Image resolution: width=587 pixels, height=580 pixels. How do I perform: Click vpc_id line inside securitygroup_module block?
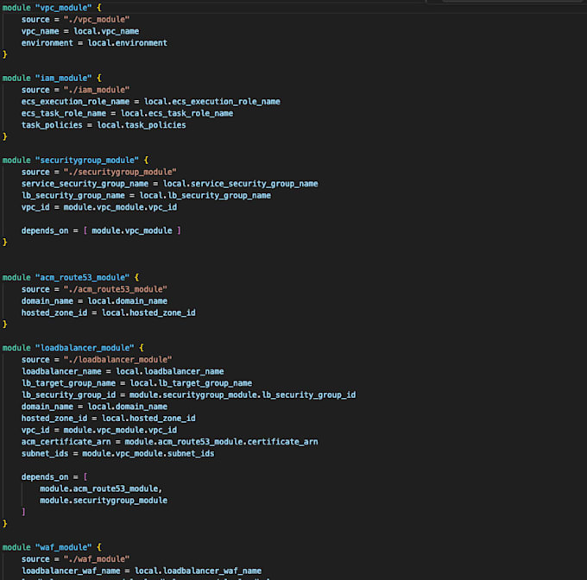(99, 207)
